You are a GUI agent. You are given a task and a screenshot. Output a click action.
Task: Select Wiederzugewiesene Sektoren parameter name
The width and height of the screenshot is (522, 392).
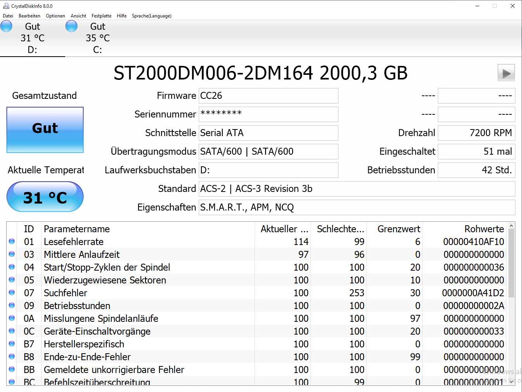(x=105, y=280)
